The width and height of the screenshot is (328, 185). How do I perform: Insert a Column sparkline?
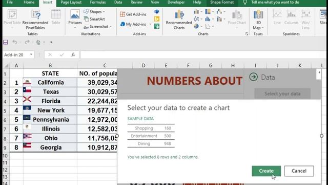(x=291, y=17)
